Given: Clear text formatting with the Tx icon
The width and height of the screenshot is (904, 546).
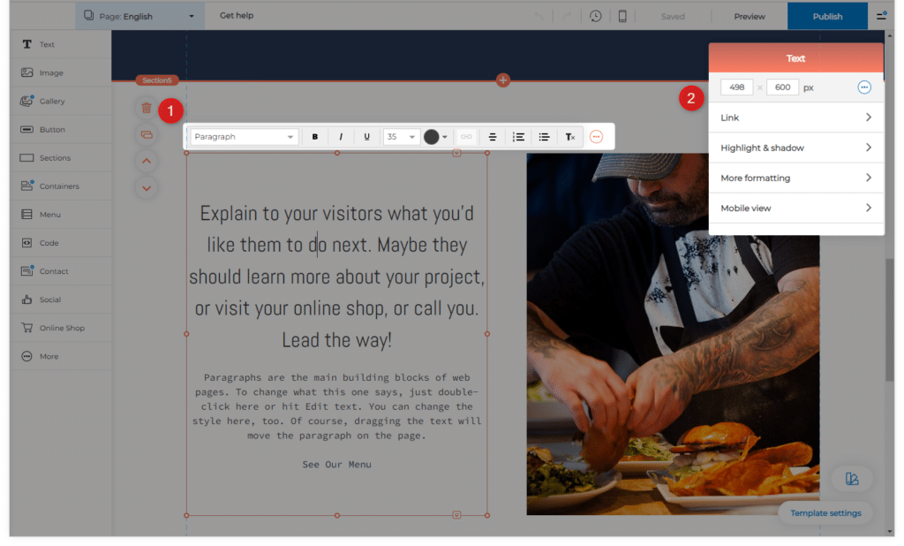Looking at the screenshot, I should point(570,137).
